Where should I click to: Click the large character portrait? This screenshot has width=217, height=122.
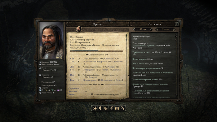pos(51,41)
